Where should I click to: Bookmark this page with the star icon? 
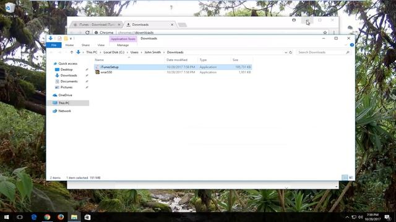pyautogui.click(x=325, y=33)
